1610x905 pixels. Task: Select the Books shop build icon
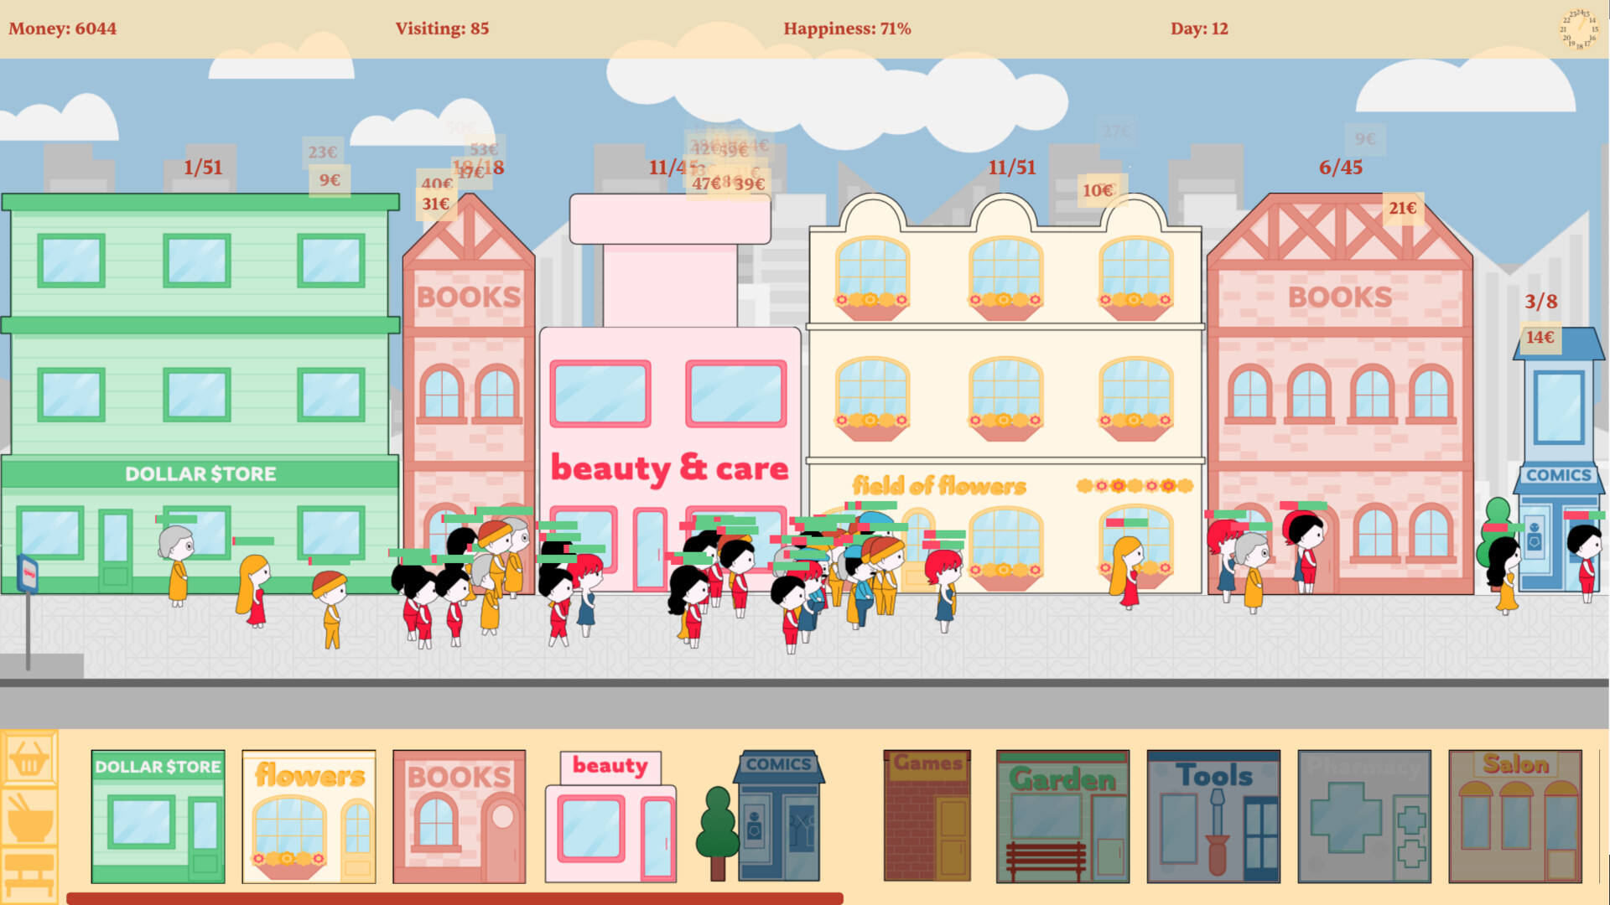click(460, 817)
